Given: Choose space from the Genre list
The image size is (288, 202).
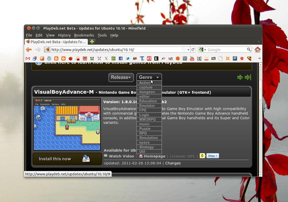Looking at the screenshot, I should (x=149, y=142).
